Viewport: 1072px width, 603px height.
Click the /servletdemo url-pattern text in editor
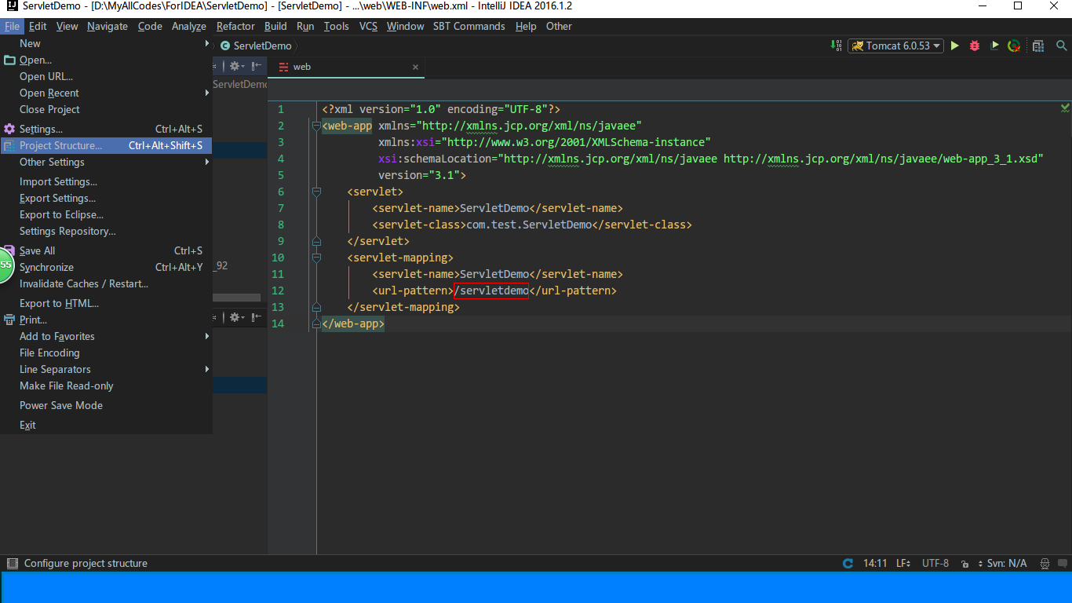[x=491, y=291]
